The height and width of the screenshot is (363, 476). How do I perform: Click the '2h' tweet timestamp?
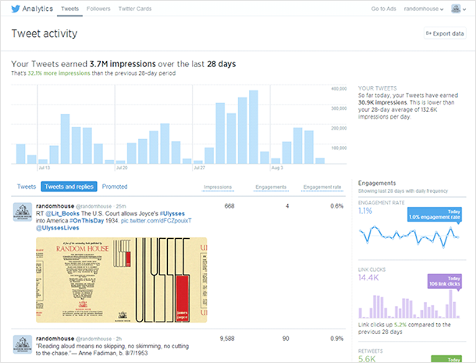click(x=119, y=339)
